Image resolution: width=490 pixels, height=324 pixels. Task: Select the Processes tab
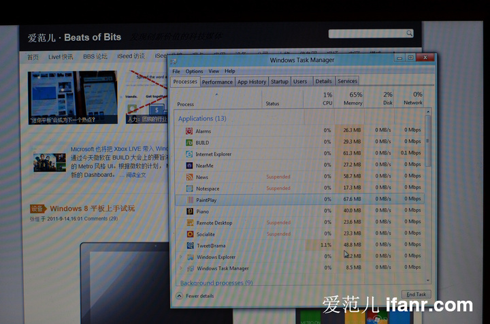click(x=185, y=82)
